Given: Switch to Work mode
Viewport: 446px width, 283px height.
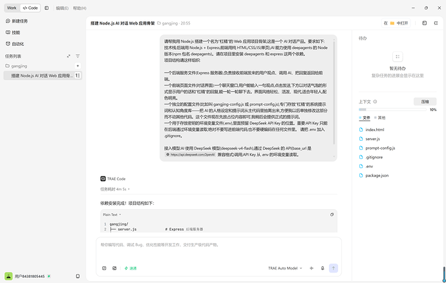Looking at the screenshot, I should 12,8.
